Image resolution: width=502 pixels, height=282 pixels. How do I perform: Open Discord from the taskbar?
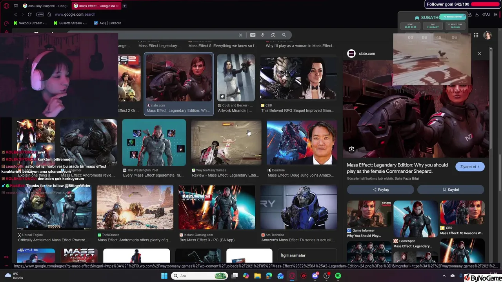coord(315,276)
